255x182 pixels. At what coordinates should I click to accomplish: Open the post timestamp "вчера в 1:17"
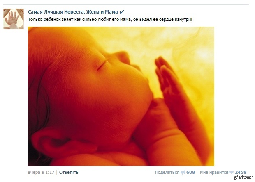coord(41,172)
